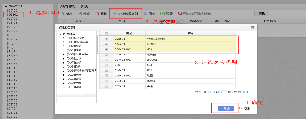Expand the [007]鞋子 category node
Viewport: 306px width, 119px height.
64,63
